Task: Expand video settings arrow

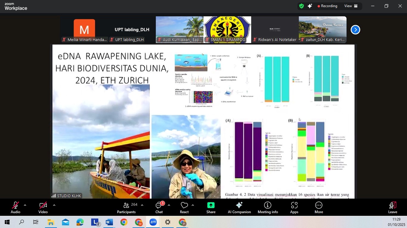Action: click(x=54, y=205)
